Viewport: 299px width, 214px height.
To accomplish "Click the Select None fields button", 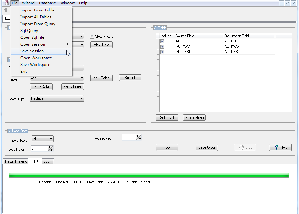I will click(x=194, y=118).
